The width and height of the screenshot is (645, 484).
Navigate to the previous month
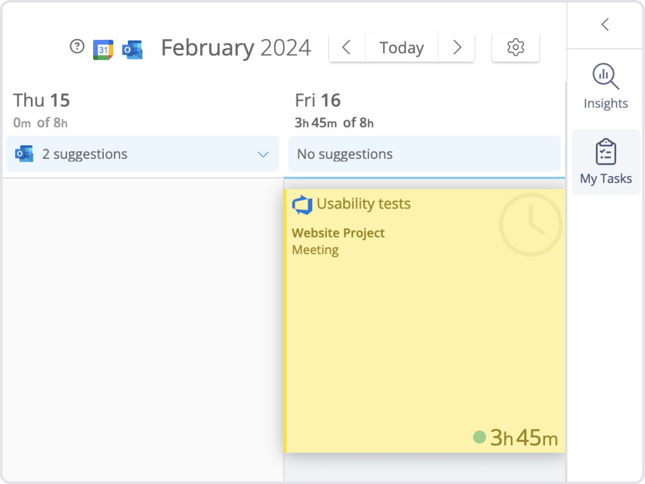(x=347, y=48)
